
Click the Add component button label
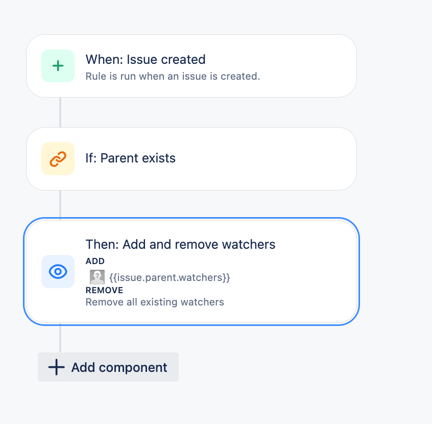coord(119,367)
